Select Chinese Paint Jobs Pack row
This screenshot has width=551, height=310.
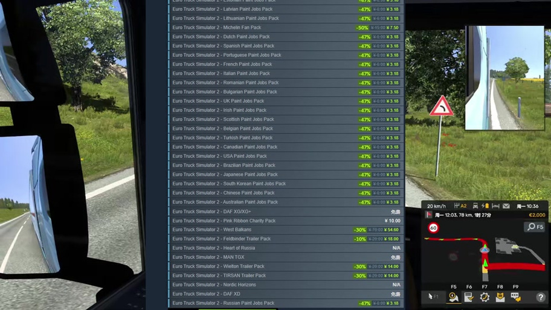coord(286,193)
